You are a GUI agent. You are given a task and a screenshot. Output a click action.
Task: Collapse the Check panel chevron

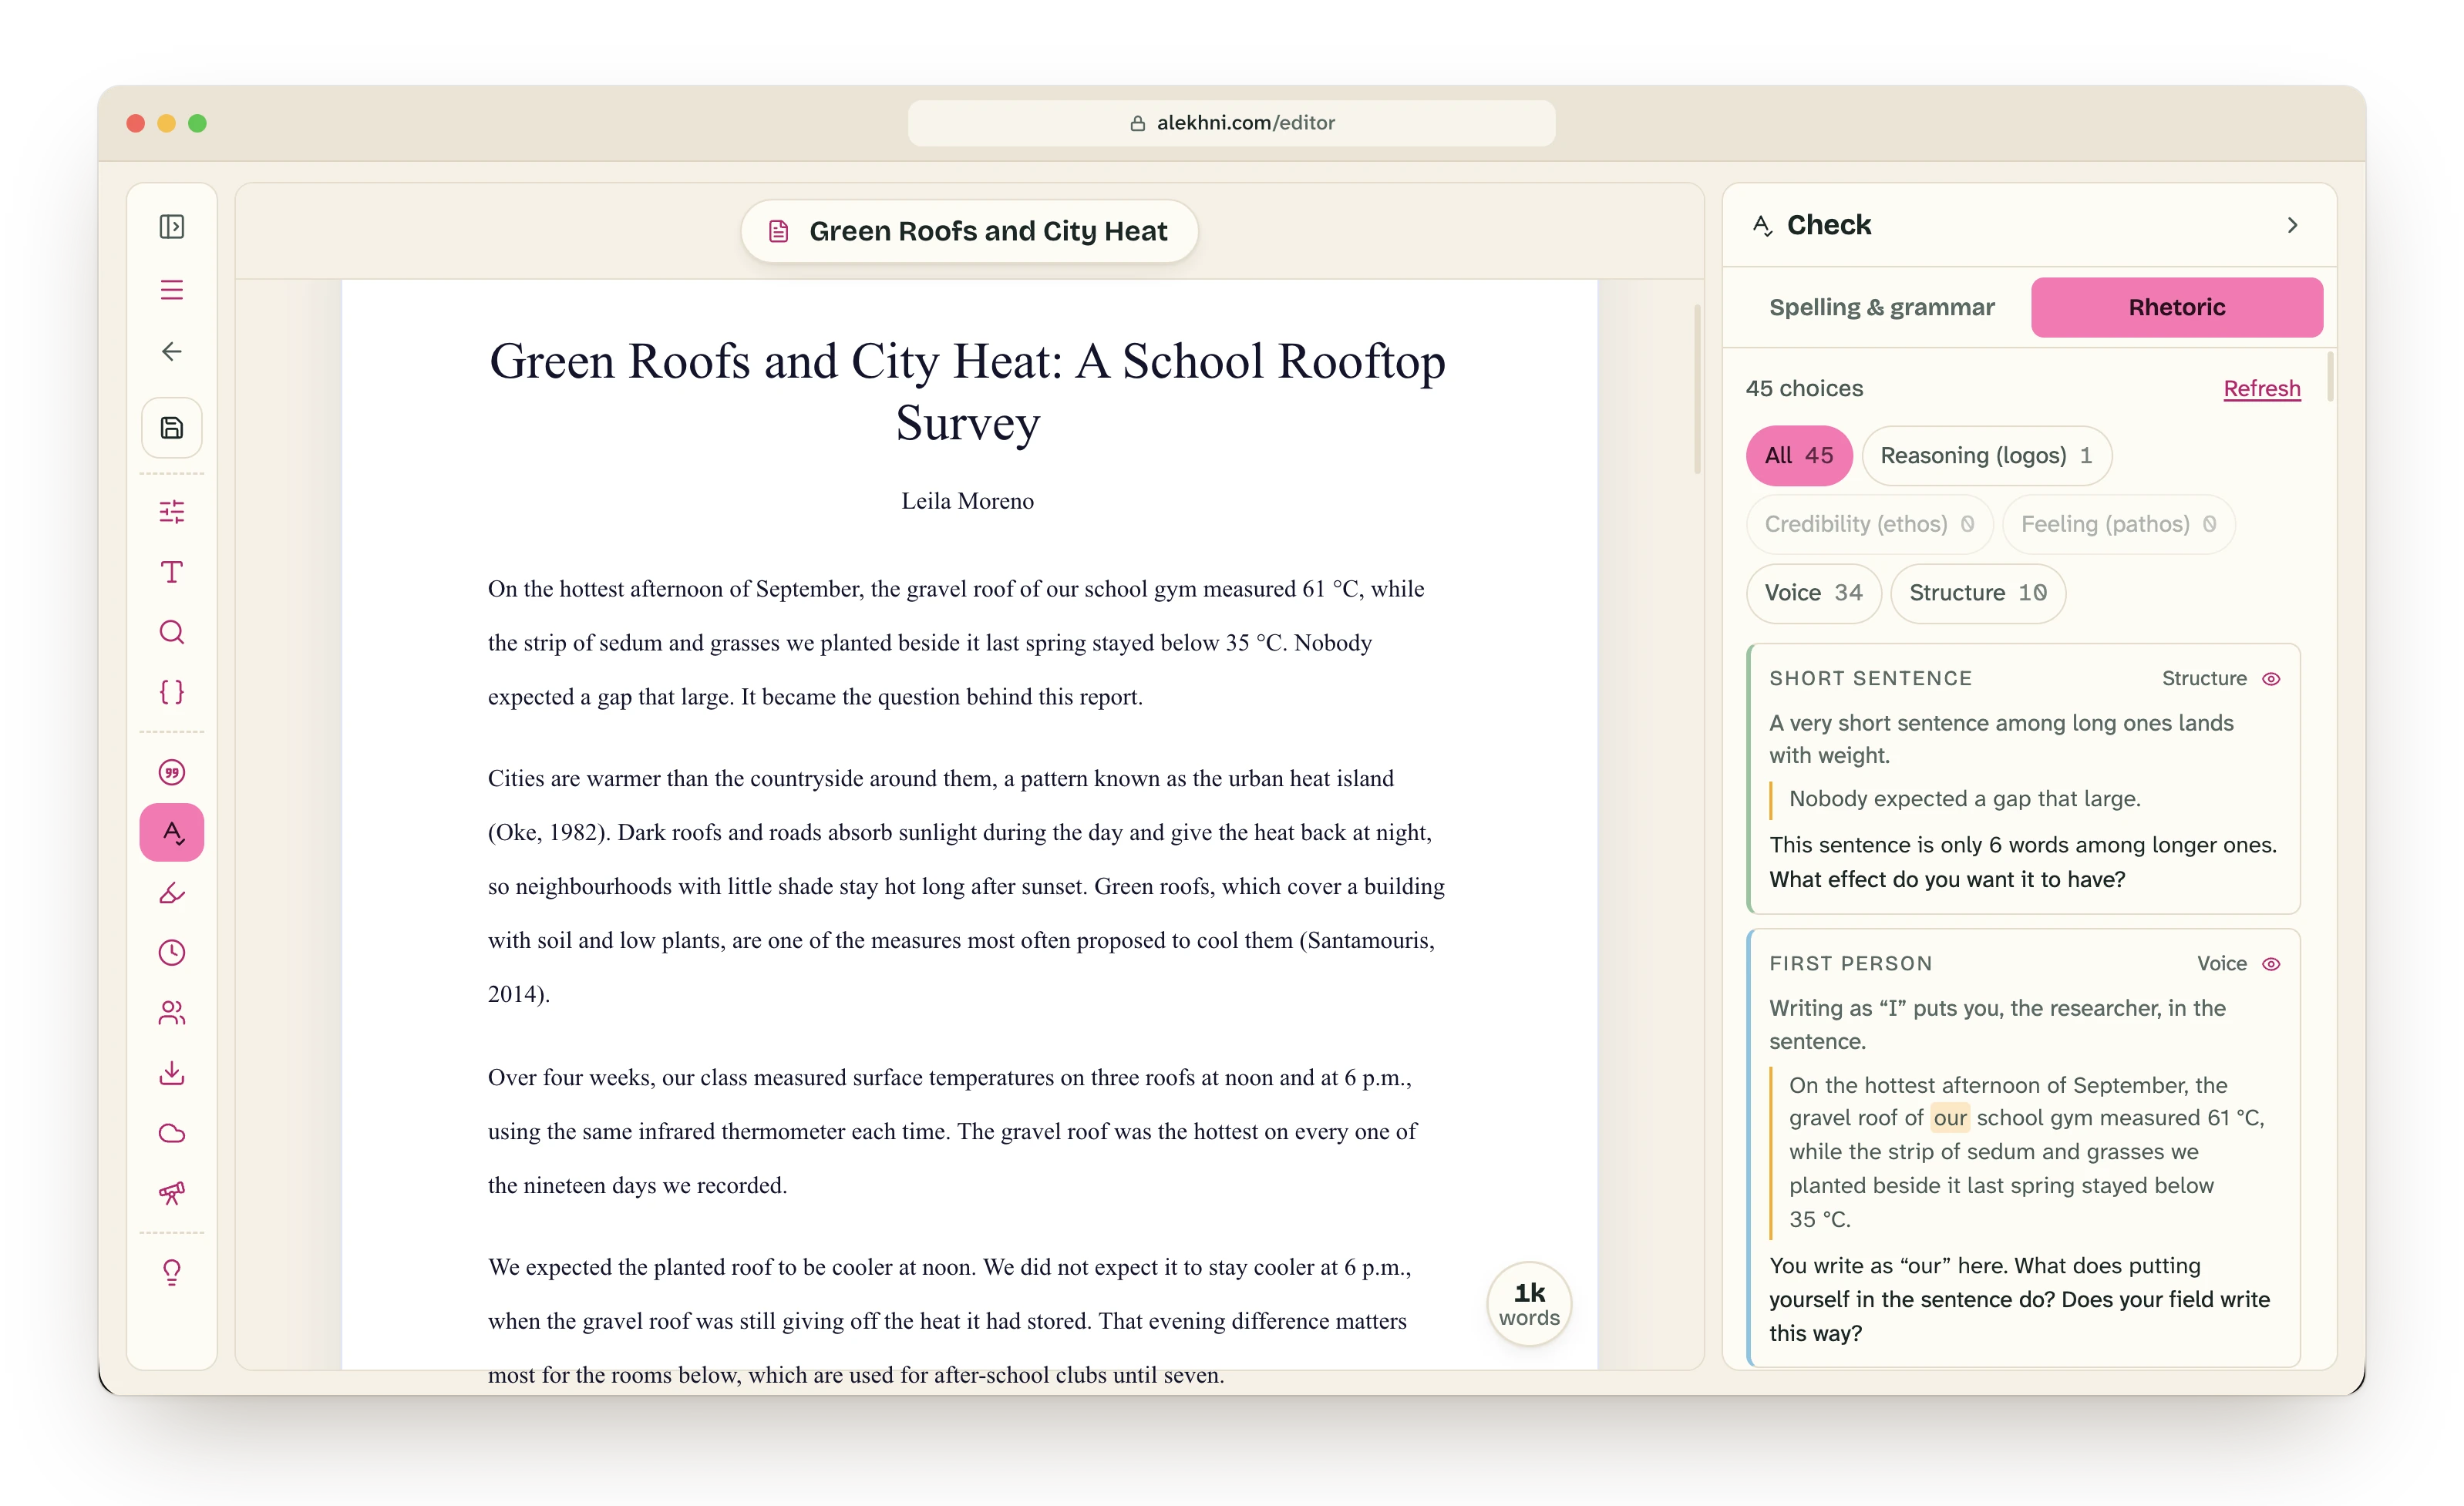tap(2293, 226)
